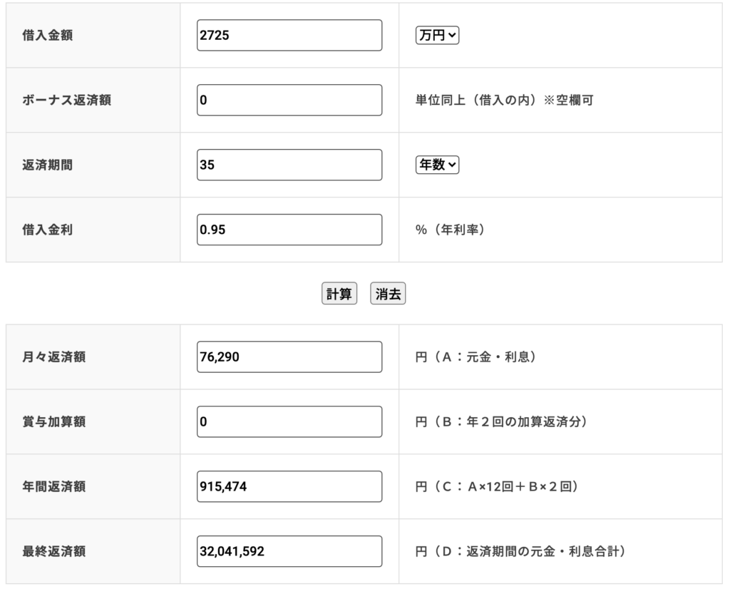Click the ボーナス返済額 row label
This screenshot has height=589, width=730.
pos(66,100)
